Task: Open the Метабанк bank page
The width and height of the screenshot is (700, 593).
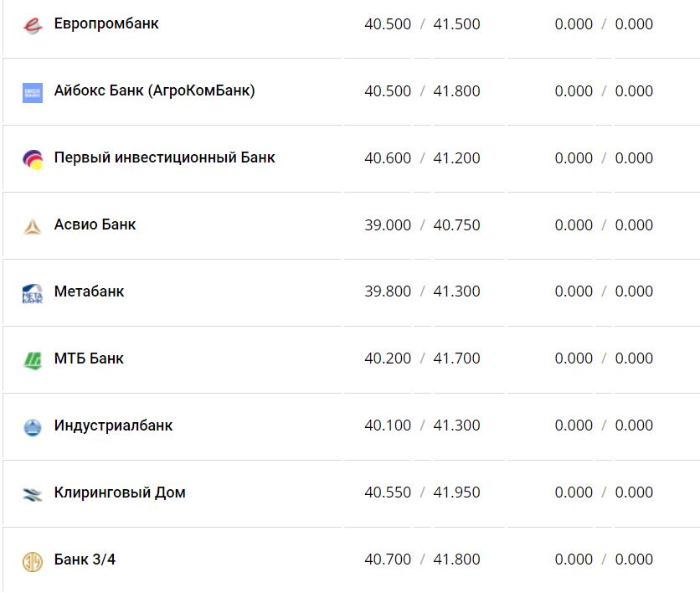Action: click(89, 291)
